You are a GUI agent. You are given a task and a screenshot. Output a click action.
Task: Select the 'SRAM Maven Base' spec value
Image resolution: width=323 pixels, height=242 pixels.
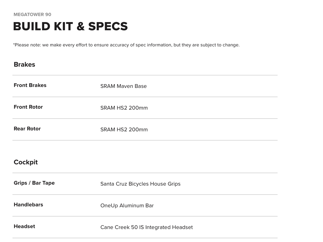pyautogui.click(x=123, y=86)
